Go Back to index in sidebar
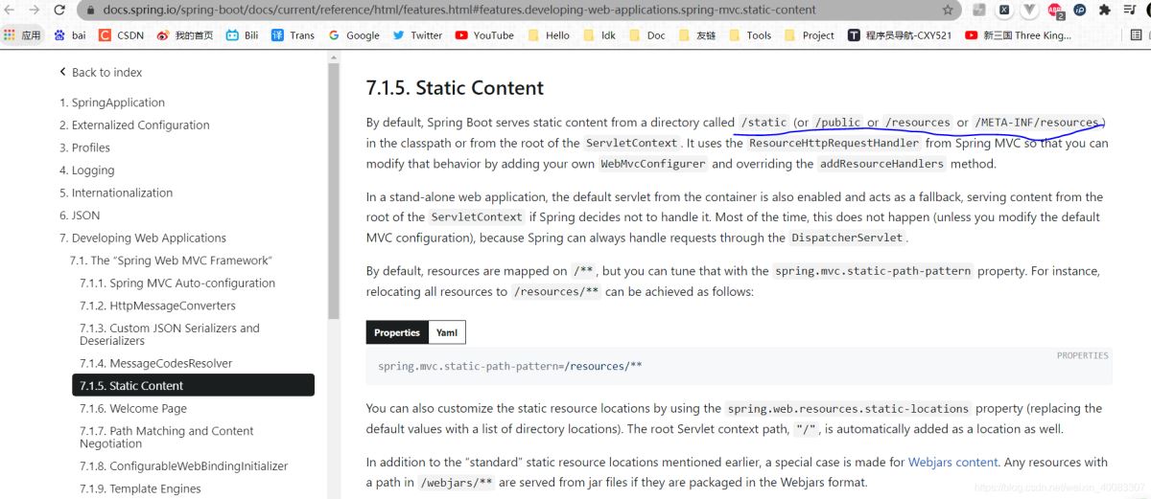This screenshot has height=499, width=1151. click(x=101, y=72)
